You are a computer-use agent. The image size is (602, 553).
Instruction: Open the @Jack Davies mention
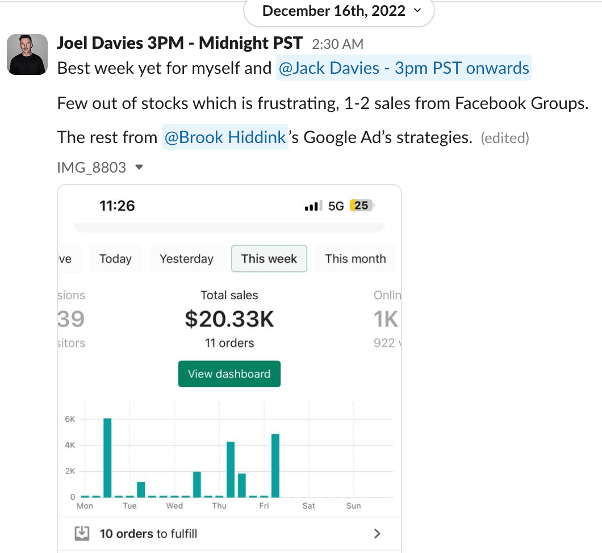coord(403,68)
